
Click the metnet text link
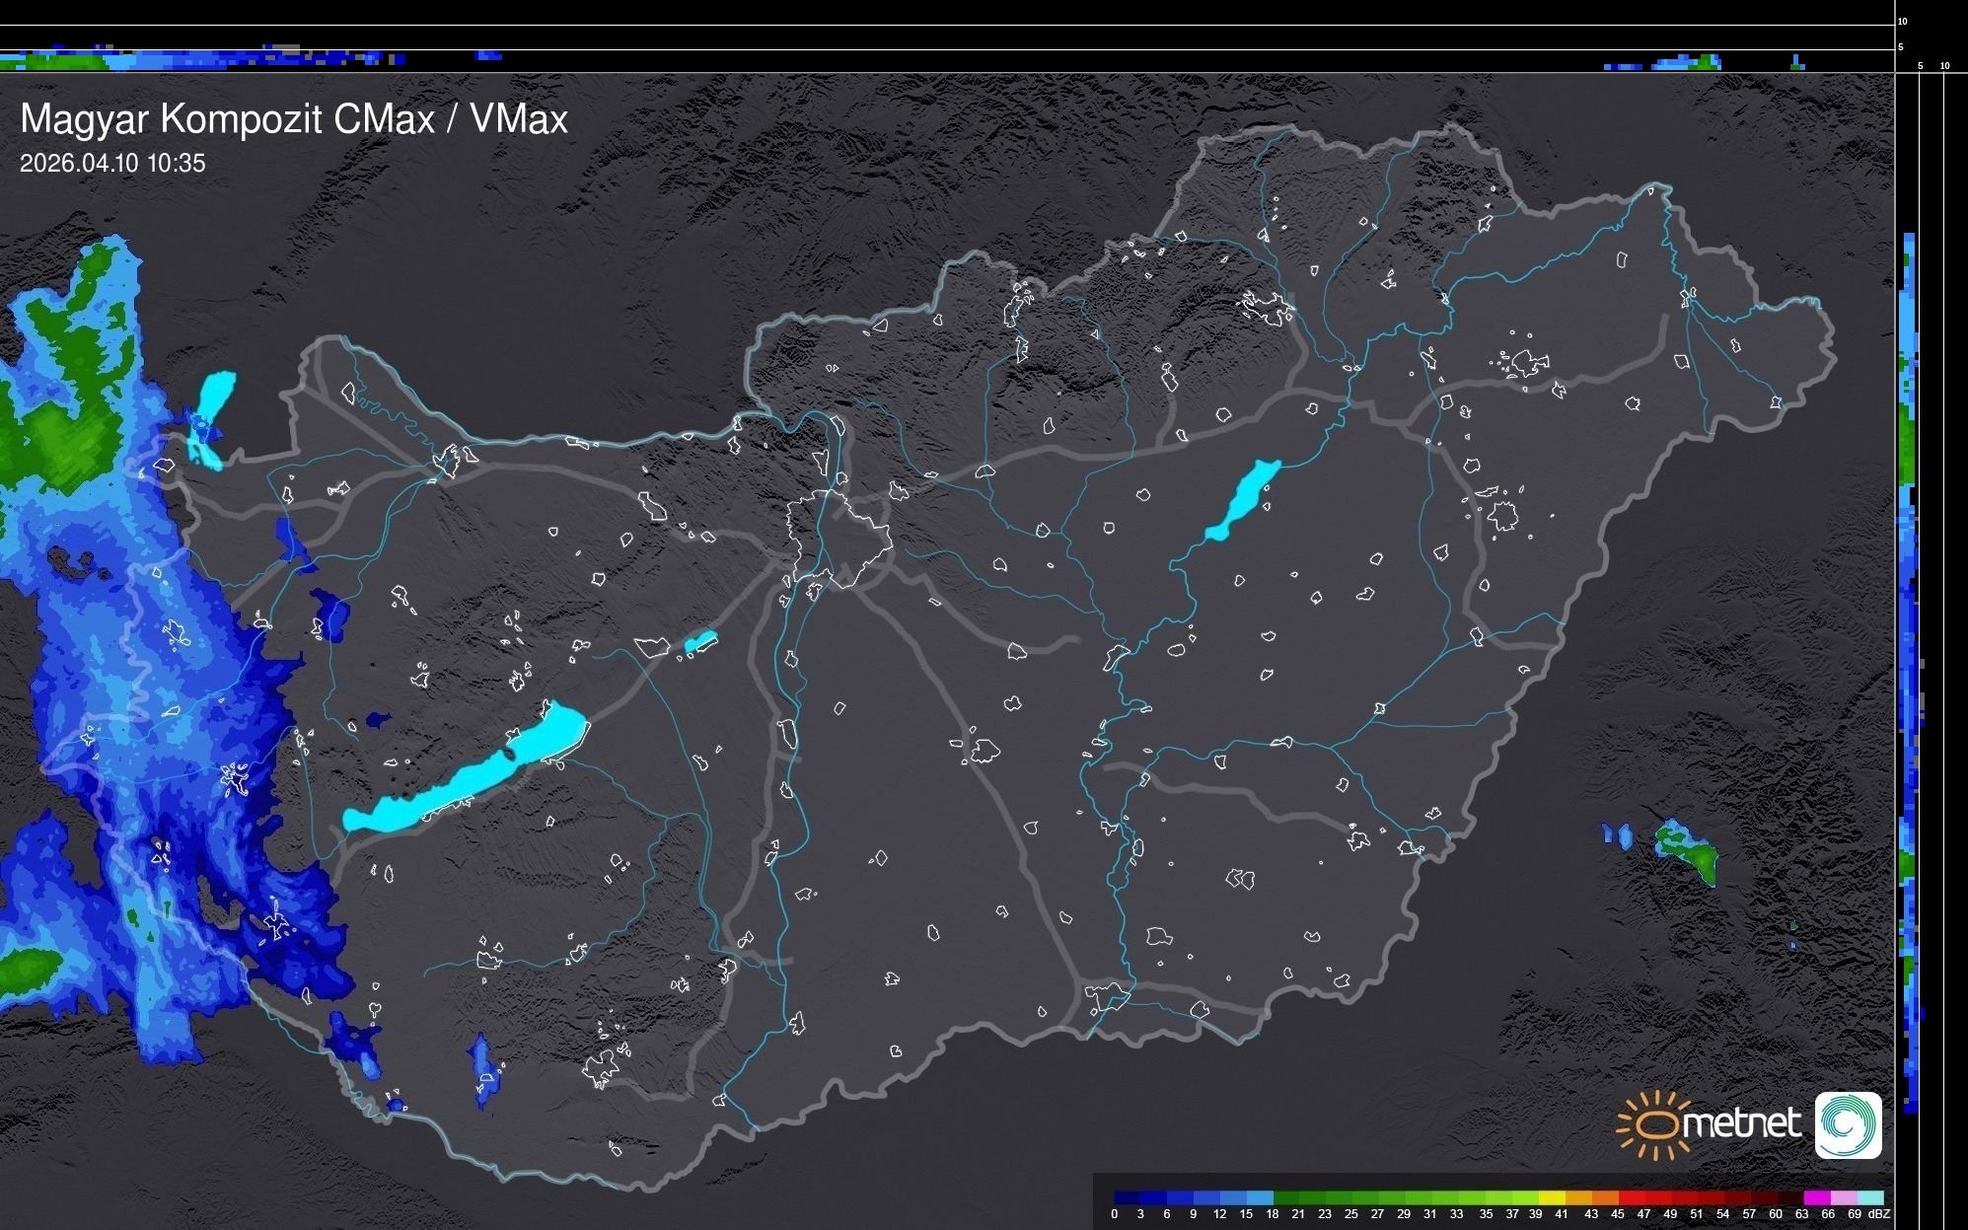1741,1123
